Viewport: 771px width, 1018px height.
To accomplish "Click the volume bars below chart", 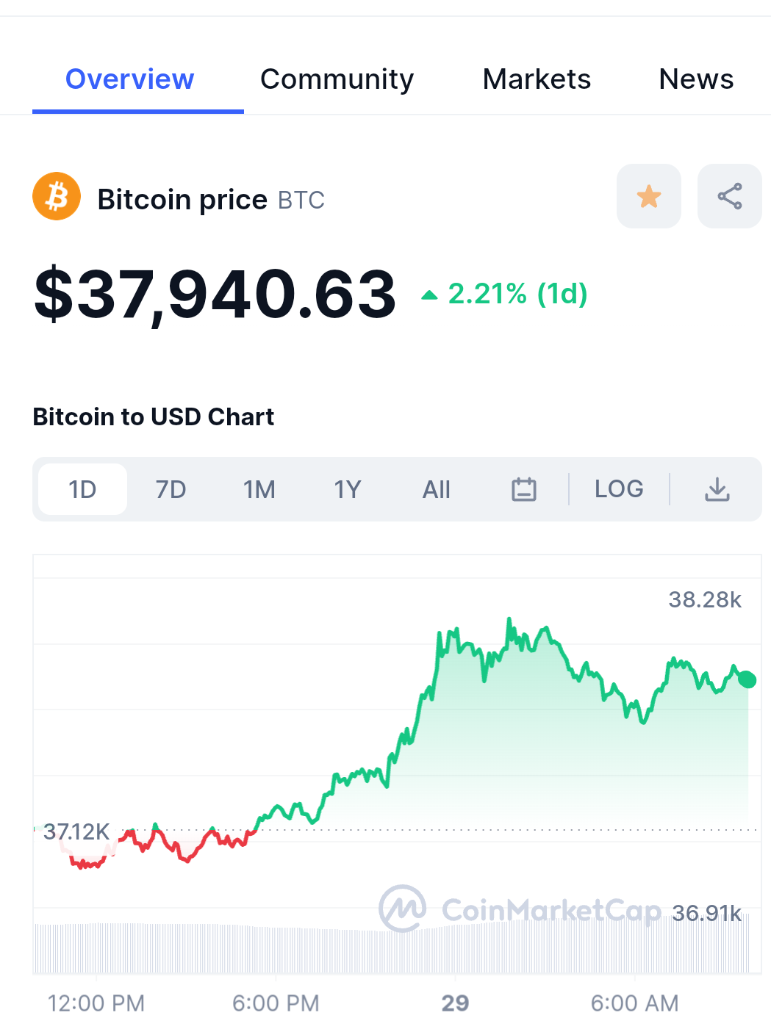I will pos(392,949).
